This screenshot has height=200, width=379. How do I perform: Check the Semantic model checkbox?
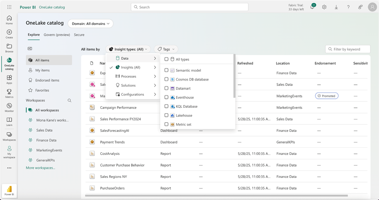click(166, 70)
